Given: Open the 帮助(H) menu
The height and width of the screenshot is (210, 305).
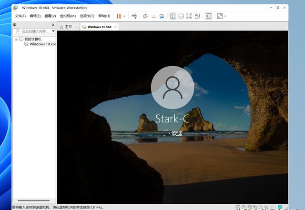Looking at the screenshot, I should click(x=104, y=16).
